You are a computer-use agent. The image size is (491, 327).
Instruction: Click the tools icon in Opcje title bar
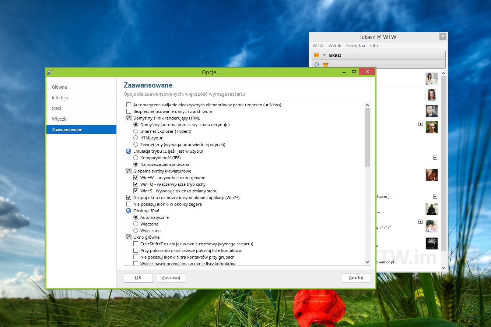point(50,72)
